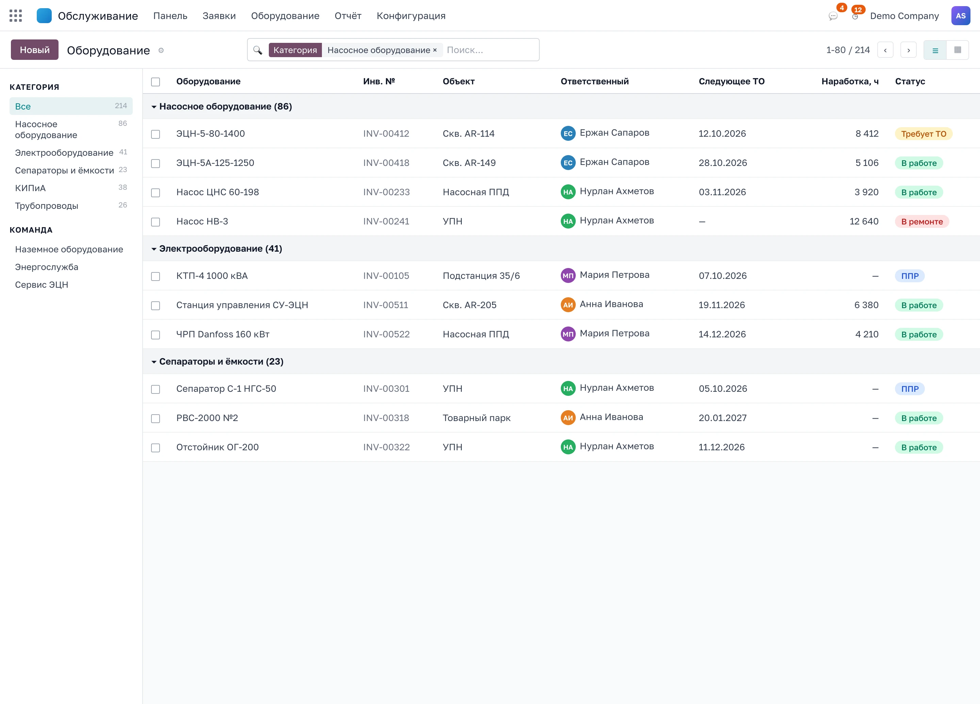Check the Насос НВ-3 row checkbox
Viewport: 980px width, 704px height.
pos(156,222)
